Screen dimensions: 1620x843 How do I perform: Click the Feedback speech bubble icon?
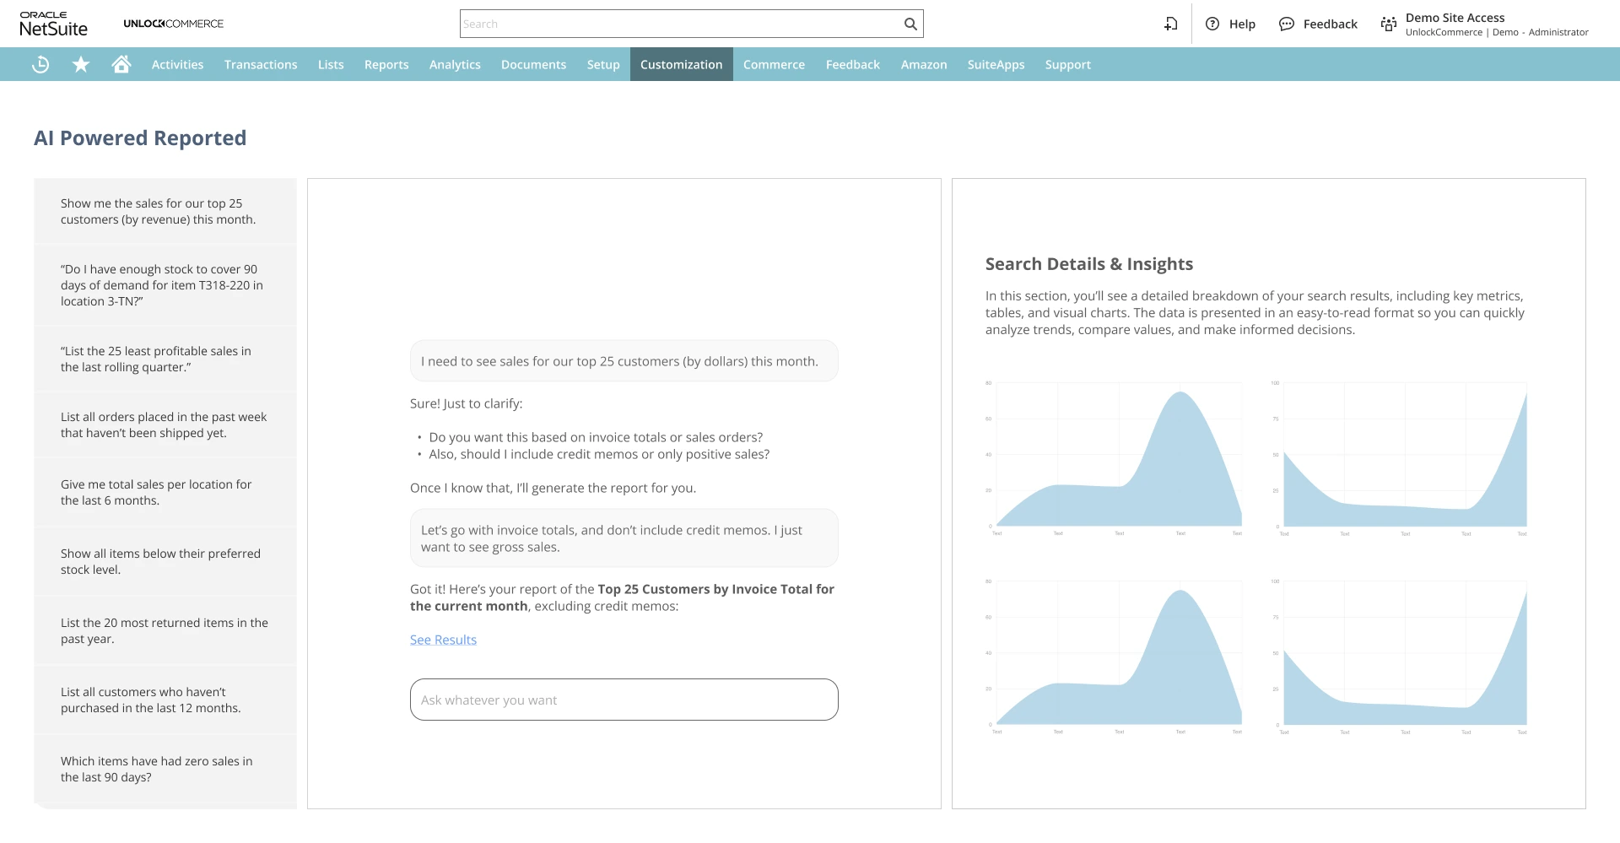coord(1286,24)
